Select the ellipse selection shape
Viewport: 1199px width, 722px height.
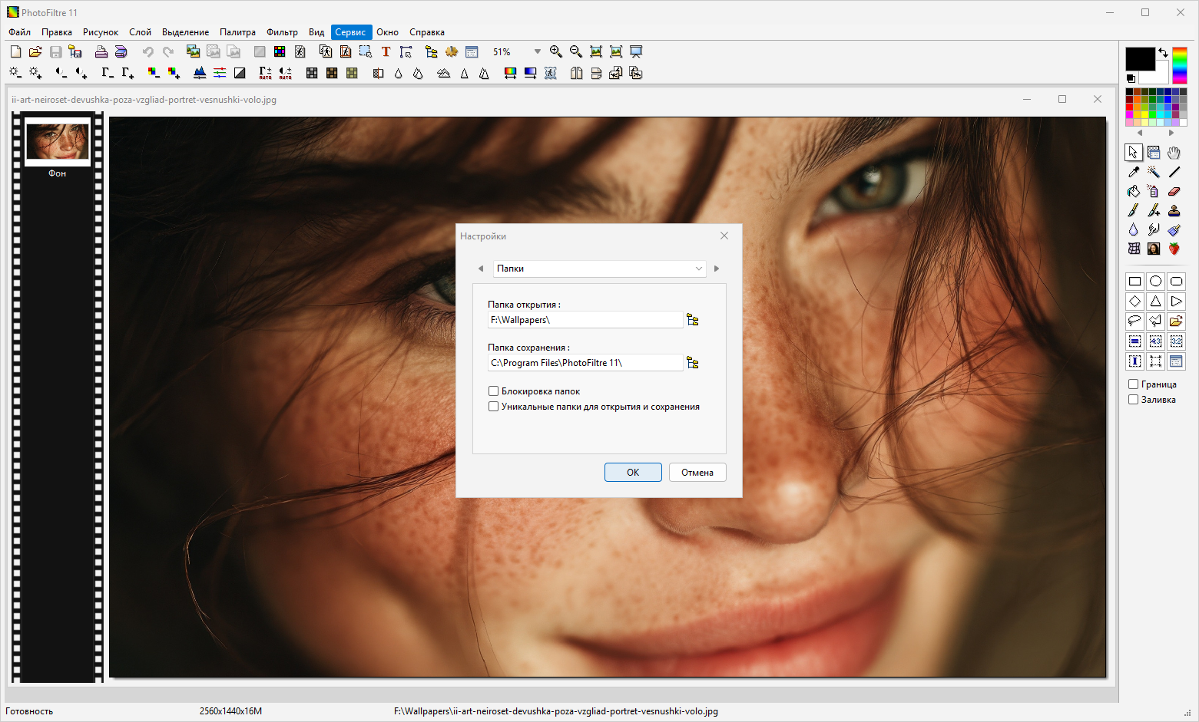click(1155, 282)
